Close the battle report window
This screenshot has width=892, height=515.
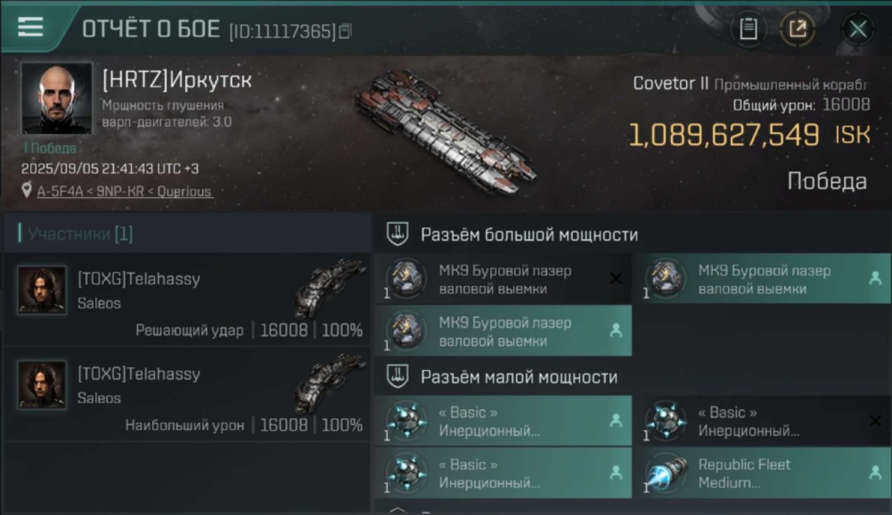[858, 30]
